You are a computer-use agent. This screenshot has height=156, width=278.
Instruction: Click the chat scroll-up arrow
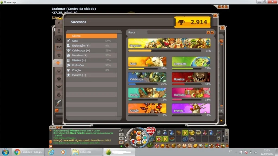click(51, 131)
